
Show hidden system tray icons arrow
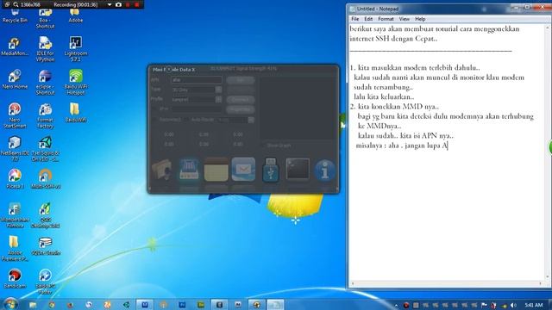396,306
